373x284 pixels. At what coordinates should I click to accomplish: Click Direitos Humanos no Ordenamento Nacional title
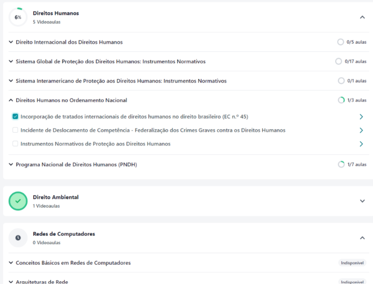(x=72, y=100)
